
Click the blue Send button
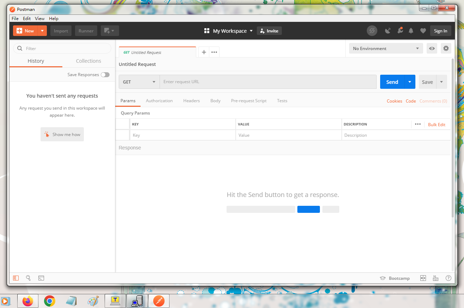(x=392, y=82)
